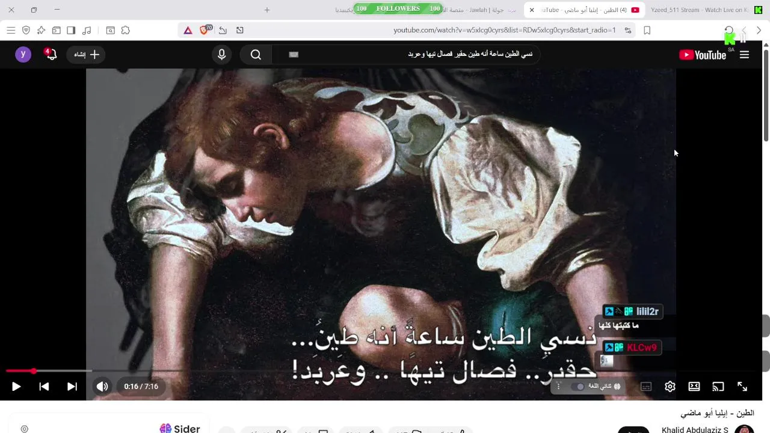This screenshot has width=770, height=433.
Task: Open YouTube notifications bell
Action: click(x=51, y=55)
